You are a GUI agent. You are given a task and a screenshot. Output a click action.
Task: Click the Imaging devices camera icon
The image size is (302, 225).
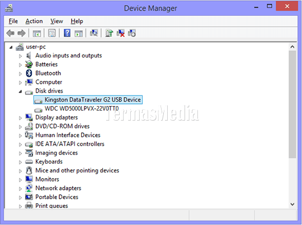coord(29,153)
